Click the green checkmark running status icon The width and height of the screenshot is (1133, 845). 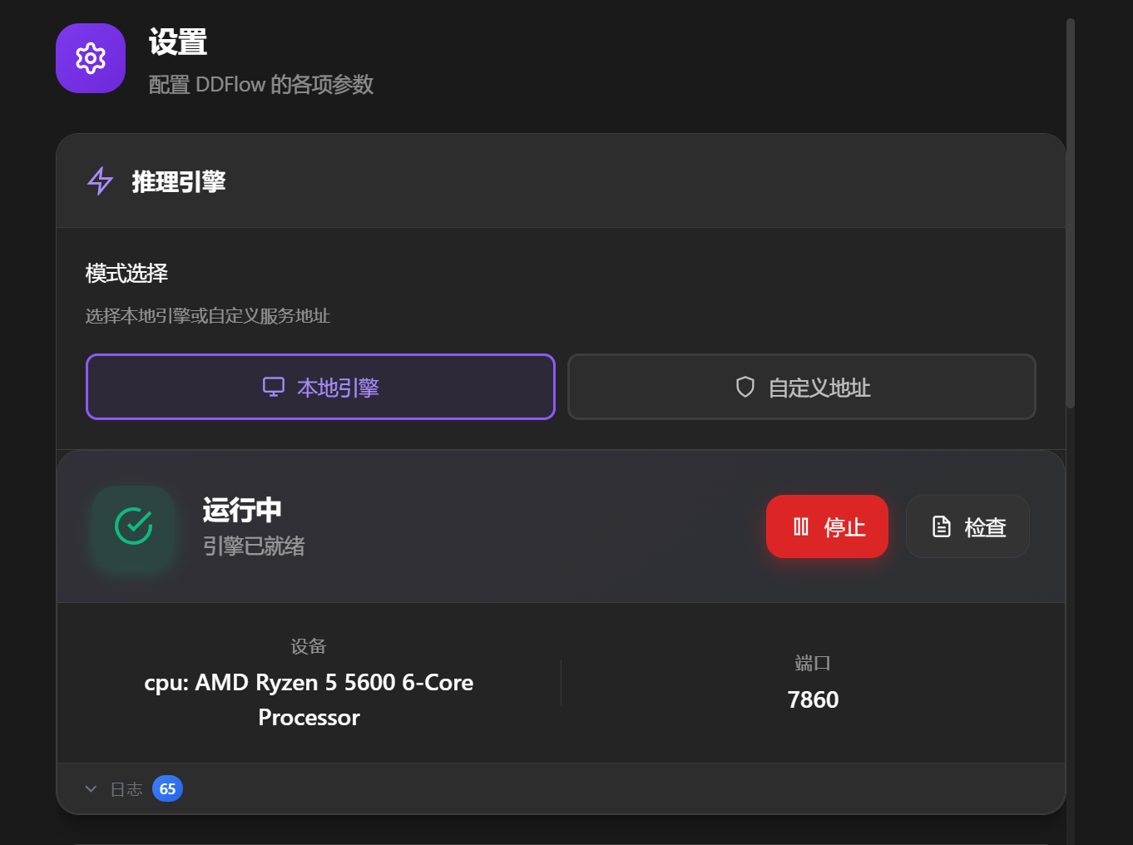(x=133, y=526)
